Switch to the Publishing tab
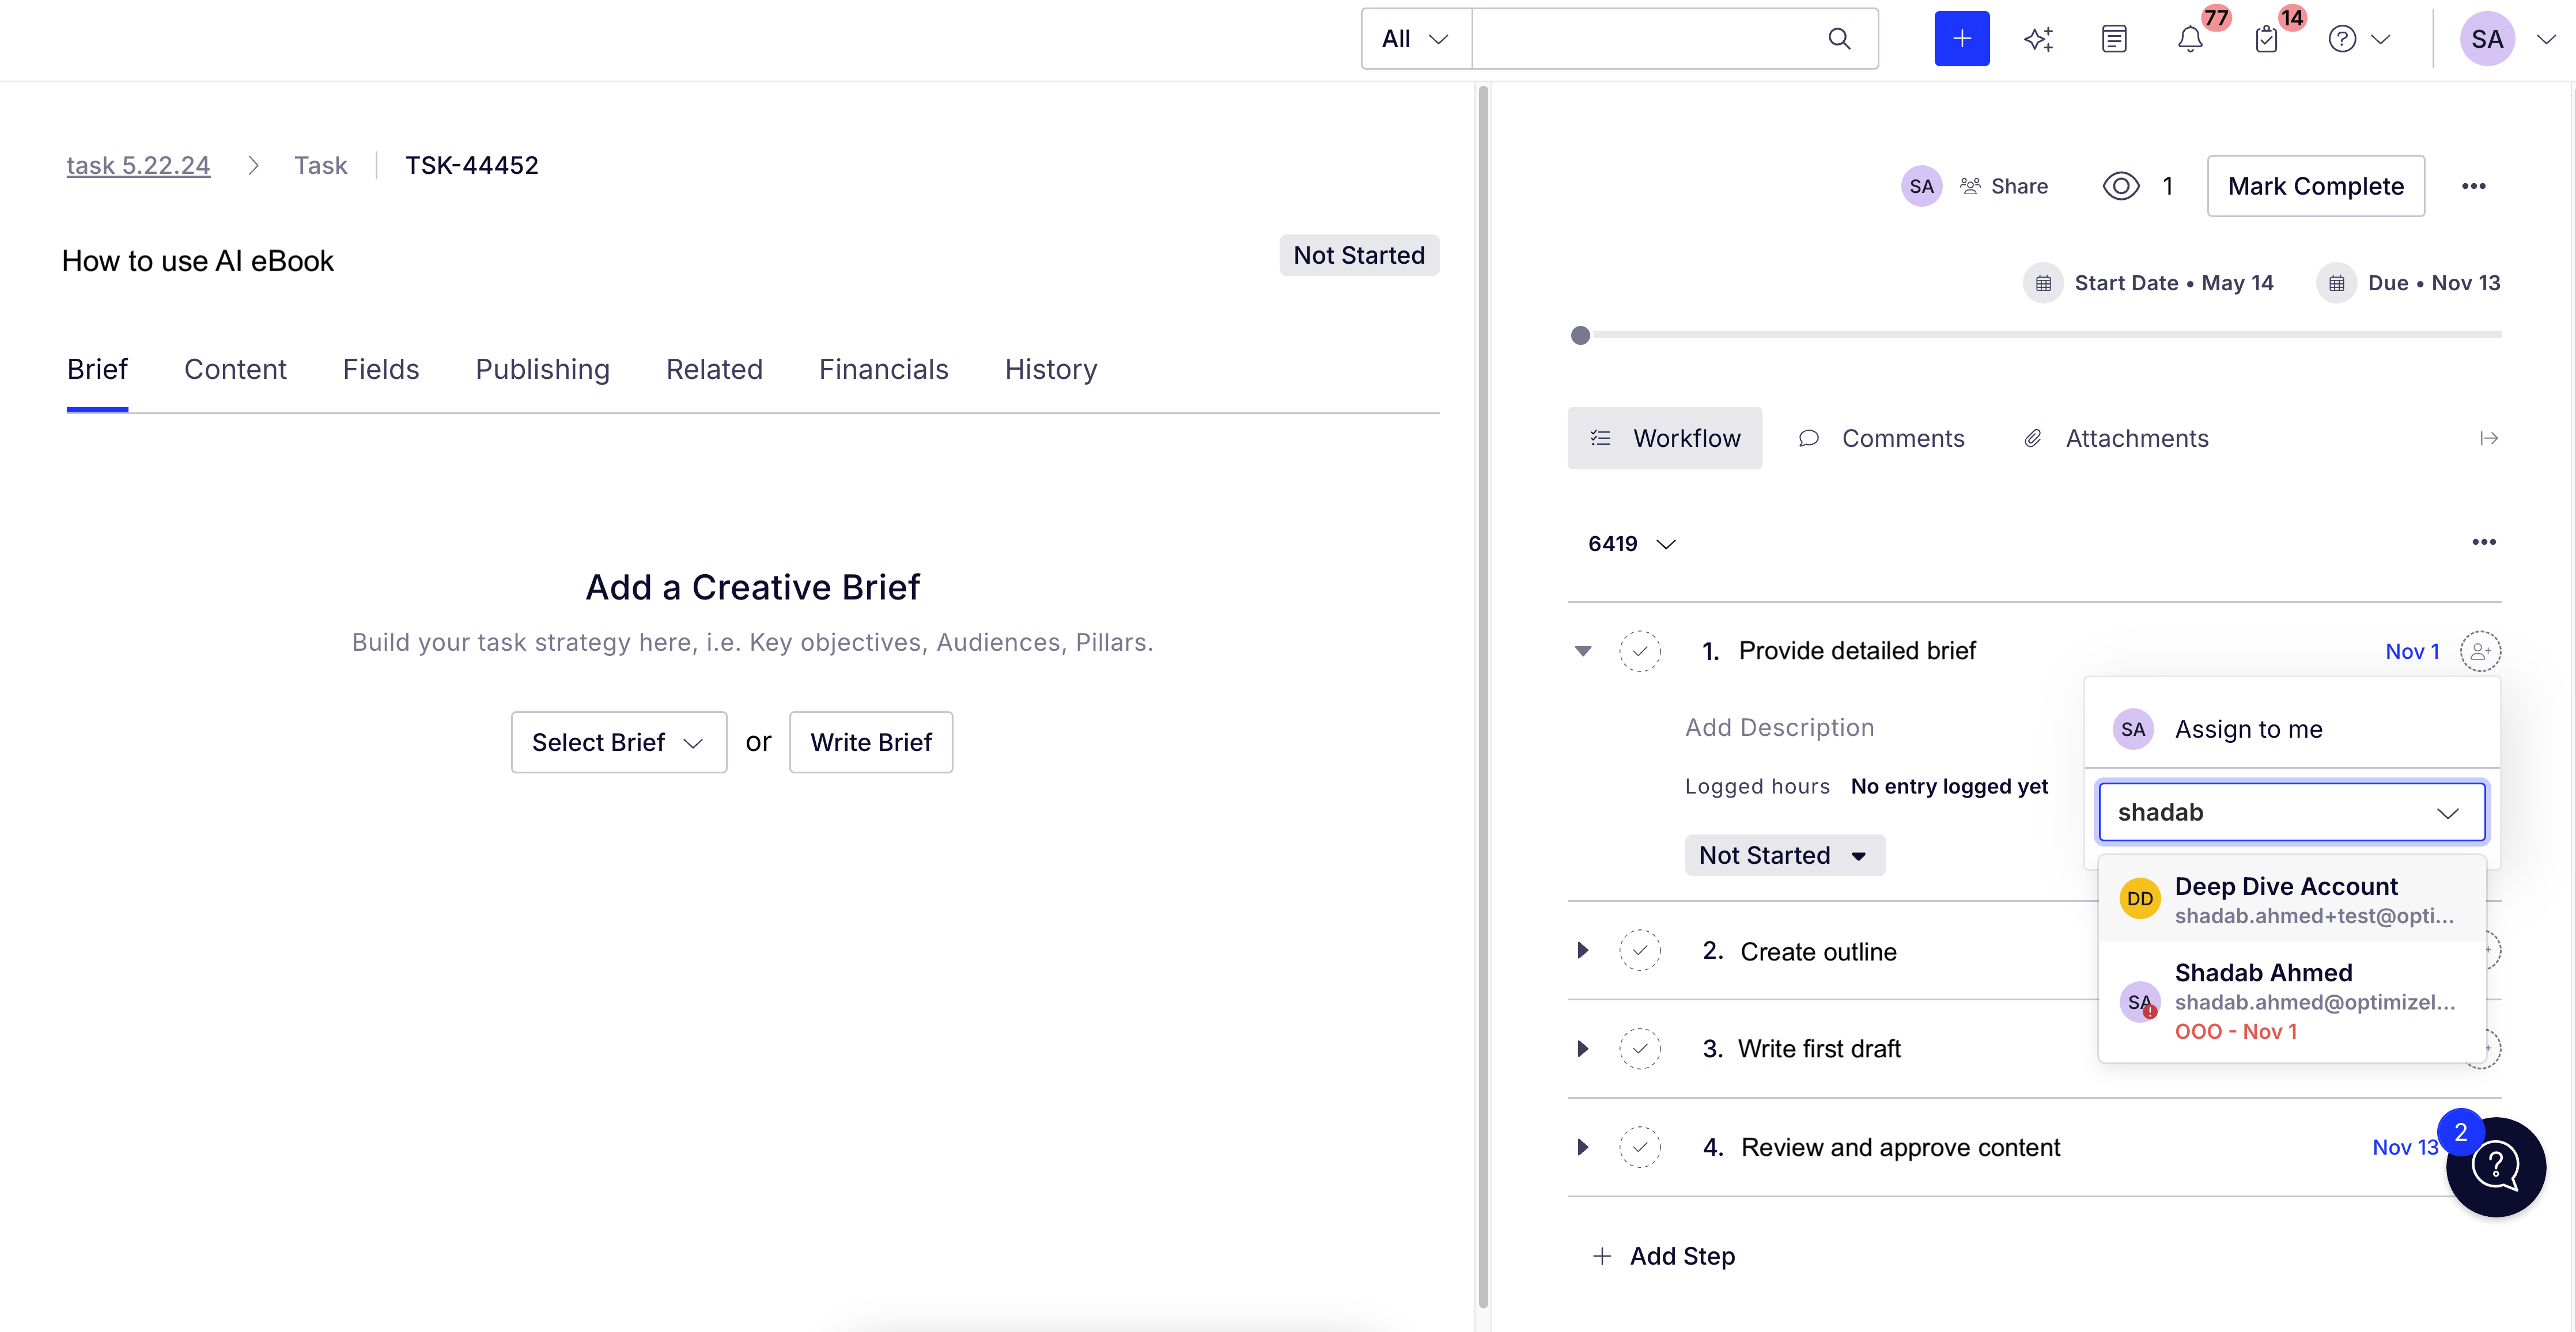 pos(542,370)
